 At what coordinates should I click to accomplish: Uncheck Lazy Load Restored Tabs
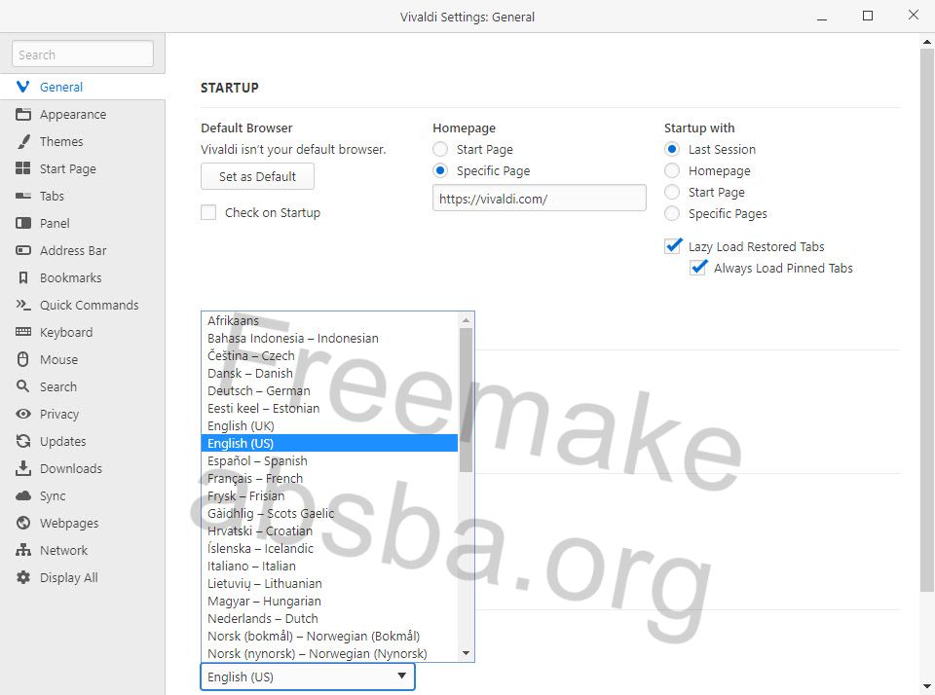pos(673,246)
